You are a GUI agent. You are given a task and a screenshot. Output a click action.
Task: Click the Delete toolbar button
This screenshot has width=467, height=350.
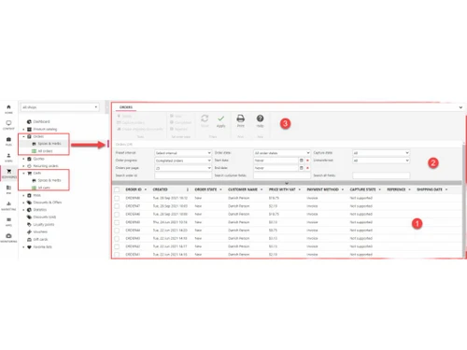(124, 116)
